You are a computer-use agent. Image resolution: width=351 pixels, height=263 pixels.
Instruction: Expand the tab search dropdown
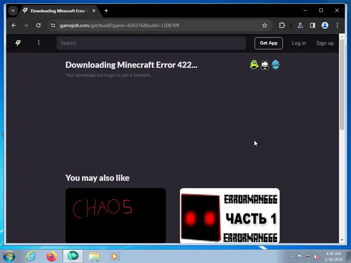13,11
